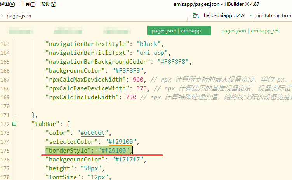Open the 帮助(Y) menu

48,4
